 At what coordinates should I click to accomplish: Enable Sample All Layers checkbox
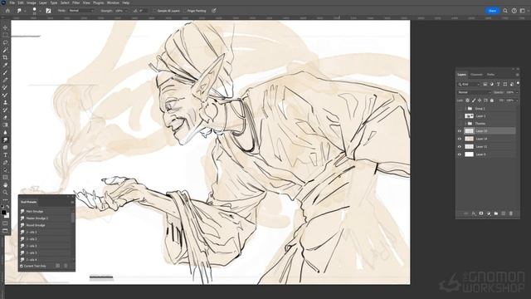[155, 11]
